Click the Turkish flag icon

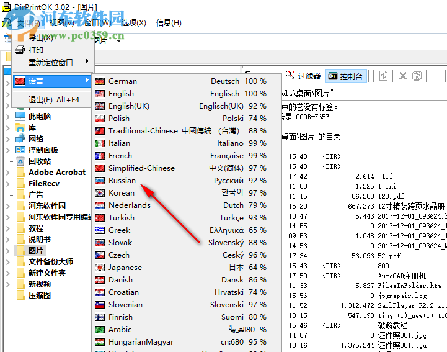100,218
